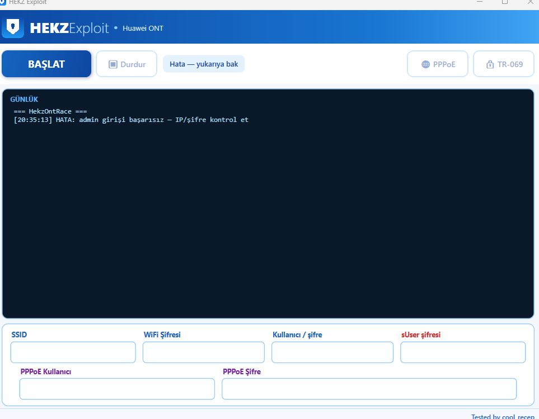539x419 pixels.
Task: Select the sUser şifresi input field
Action: click(463, 352)
